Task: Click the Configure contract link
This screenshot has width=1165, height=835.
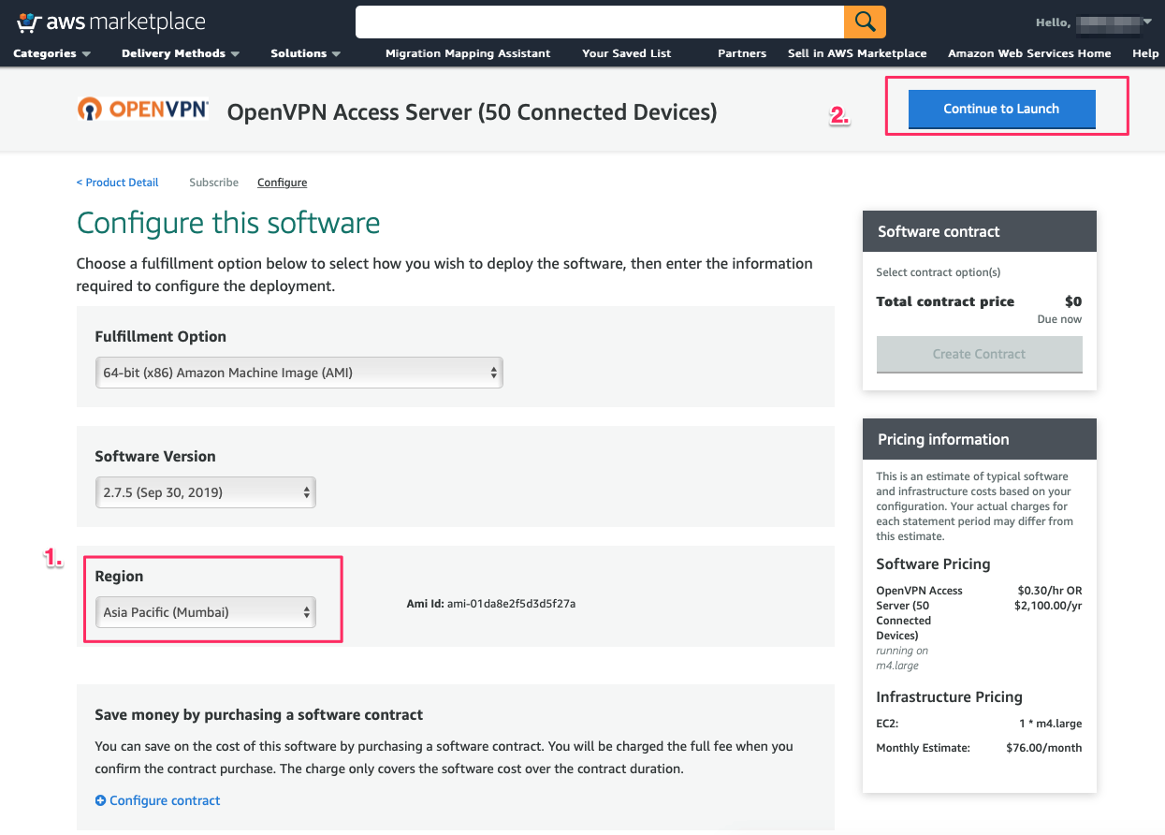Action: click(165, 801)
